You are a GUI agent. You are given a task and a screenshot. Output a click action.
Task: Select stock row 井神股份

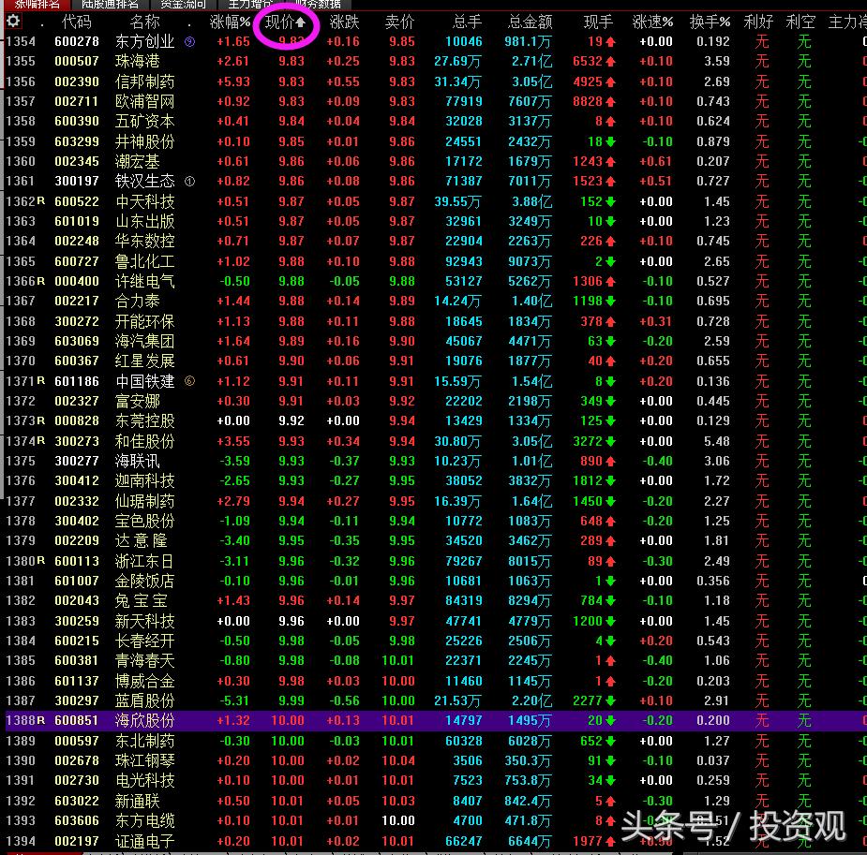tap(436, 141)
